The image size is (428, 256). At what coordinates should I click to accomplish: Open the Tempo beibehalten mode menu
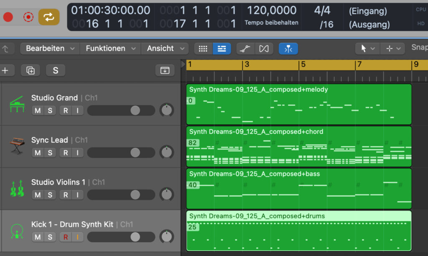[271, 23]
